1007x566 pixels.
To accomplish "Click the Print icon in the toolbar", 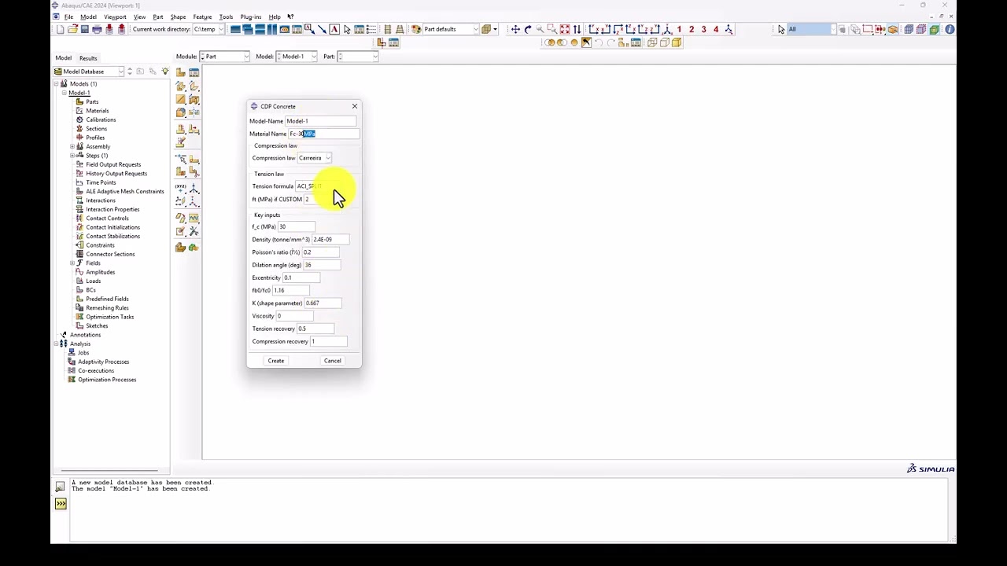I will (97, 30).
